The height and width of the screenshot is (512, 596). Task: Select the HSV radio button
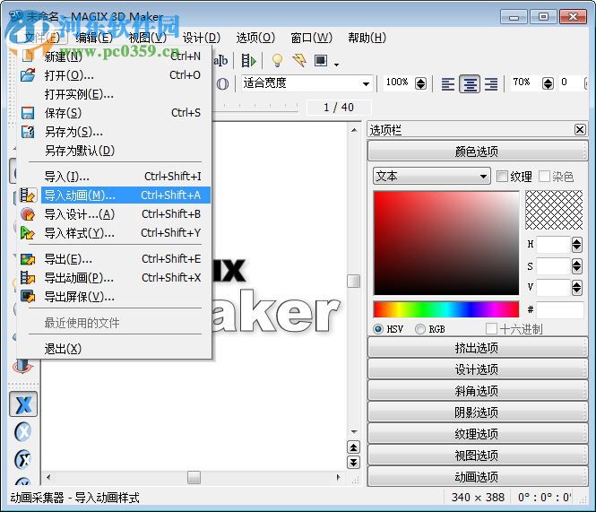(378, 329)
